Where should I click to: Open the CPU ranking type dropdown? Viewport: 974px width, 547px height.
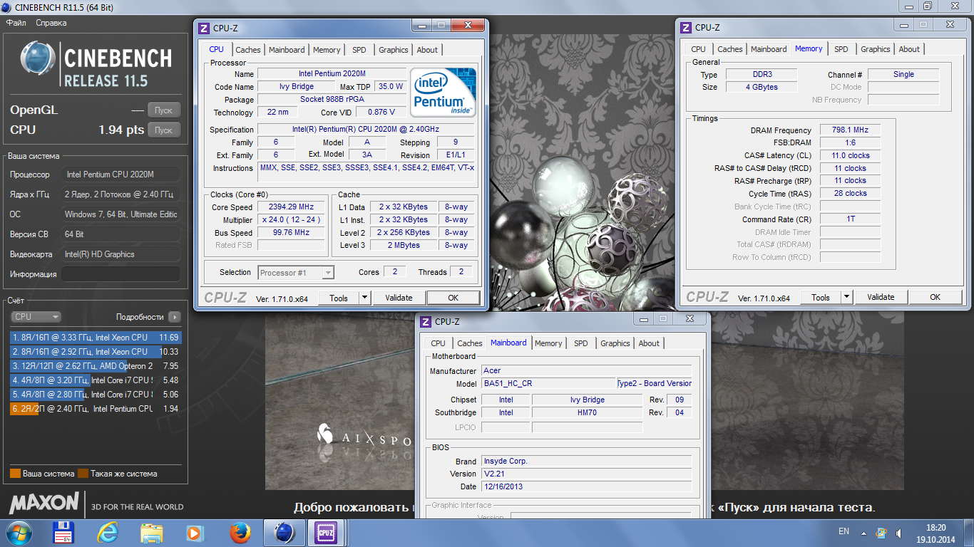(36, 317)
